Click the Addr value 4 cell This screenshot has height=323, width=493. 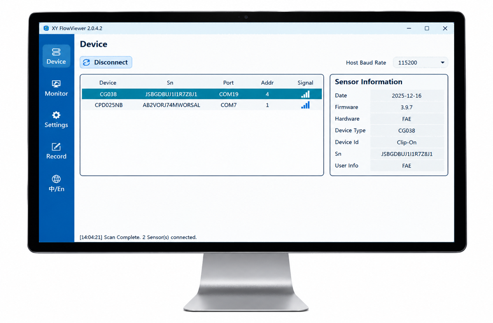pyautogui.click(x=267, y=94)
